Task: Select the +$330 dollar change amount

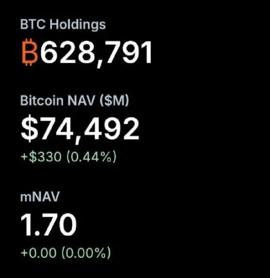Action: click(x=41, y=157)
